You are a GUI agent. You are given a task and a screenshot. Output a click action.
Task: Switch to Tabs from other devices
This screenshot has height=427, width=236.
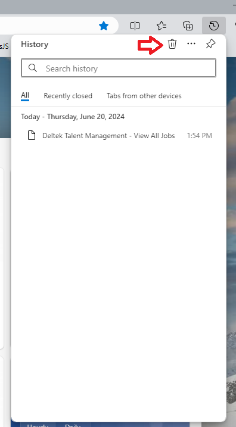(x=144, y=96)
